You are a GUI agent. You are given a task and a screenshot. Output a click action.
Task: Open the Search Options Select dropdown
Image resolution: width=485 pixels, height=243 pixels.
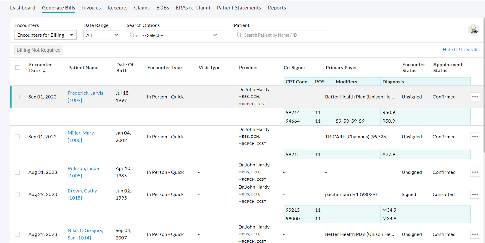click(x=180, y=35)
